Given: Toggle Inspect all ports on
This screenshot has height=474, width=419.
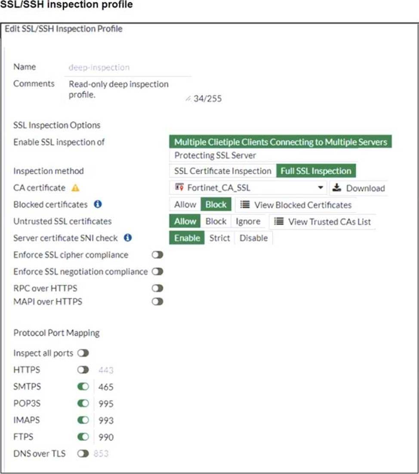Looking at the screenshot, I should point(83,353).
